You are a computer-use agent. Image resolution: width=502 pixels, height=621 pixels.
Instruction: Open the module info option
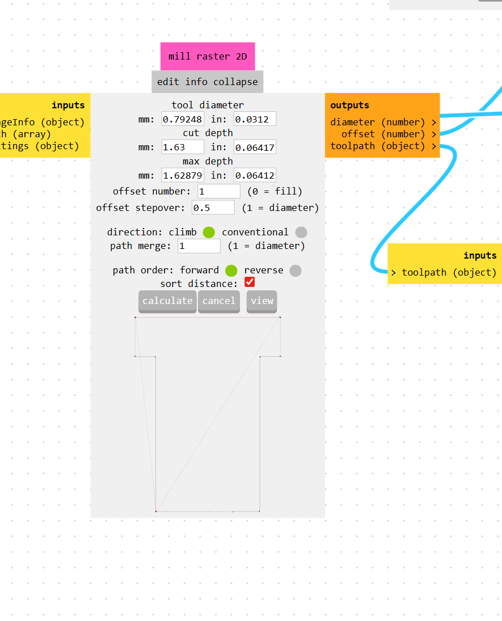click(196, 82)
